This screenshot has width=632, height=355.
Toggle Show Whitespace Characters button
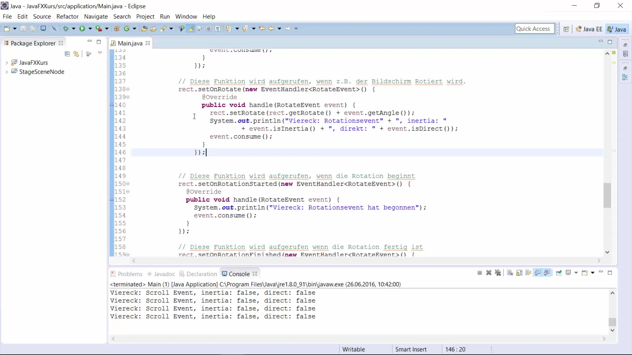pos(218,29)
